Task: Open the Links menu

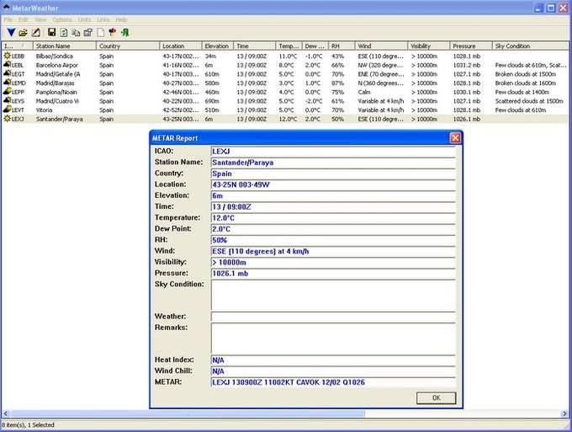Action: point(103,19)
